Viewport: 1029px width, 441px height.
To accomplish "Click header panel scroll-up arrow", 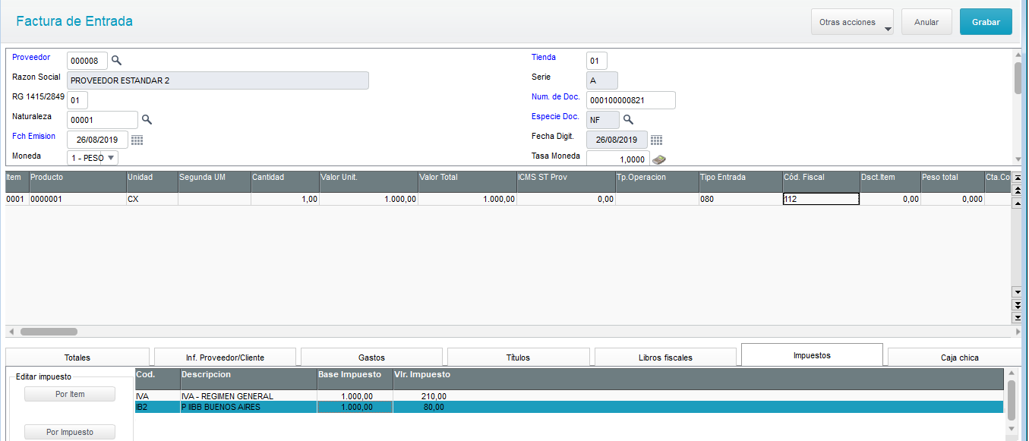I will pyautogui.click(x=1018, y=55).
